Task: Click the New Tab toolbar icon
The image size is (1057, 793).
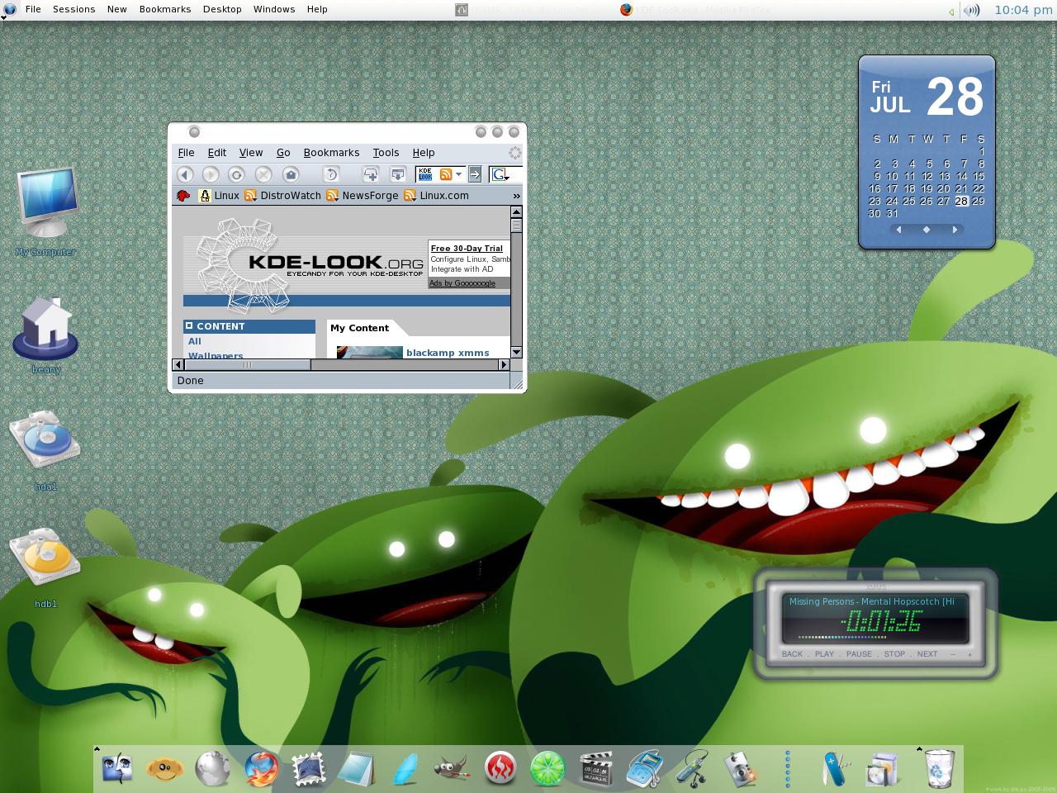Action: coord(371,174)
